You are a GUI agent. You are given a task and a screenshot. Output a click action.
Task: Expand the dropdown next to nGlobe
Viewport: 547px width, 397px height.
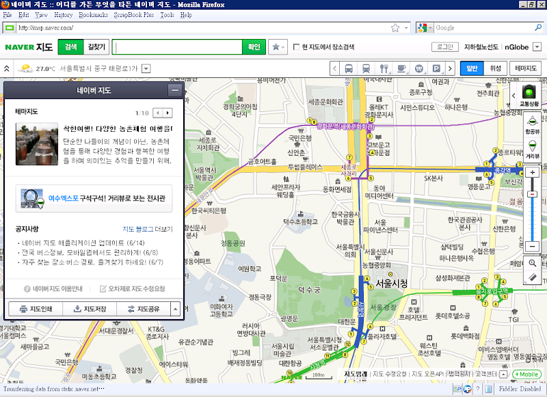point(537,47)
